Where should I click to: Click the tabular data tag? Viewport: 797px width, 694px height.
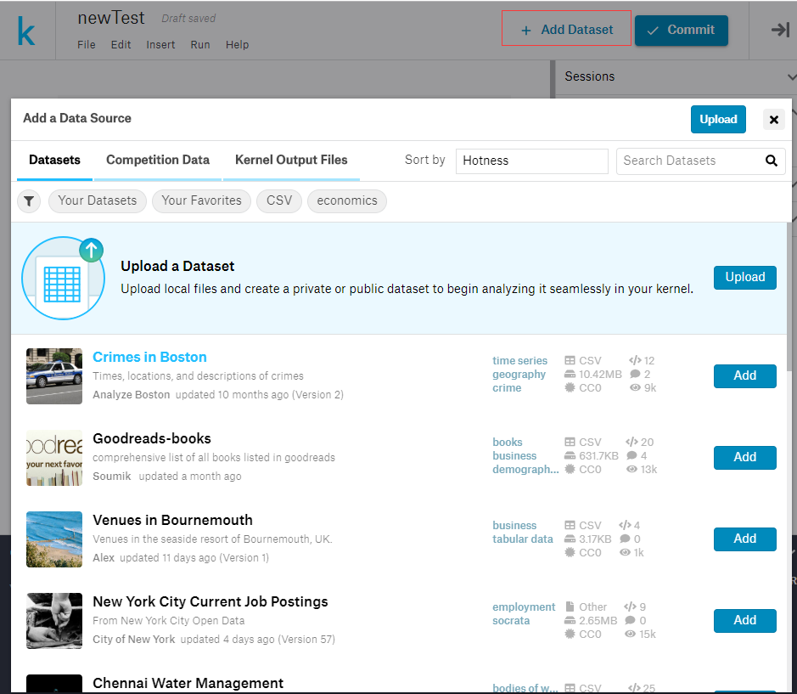pyautogui.click(x=522, y=539)
